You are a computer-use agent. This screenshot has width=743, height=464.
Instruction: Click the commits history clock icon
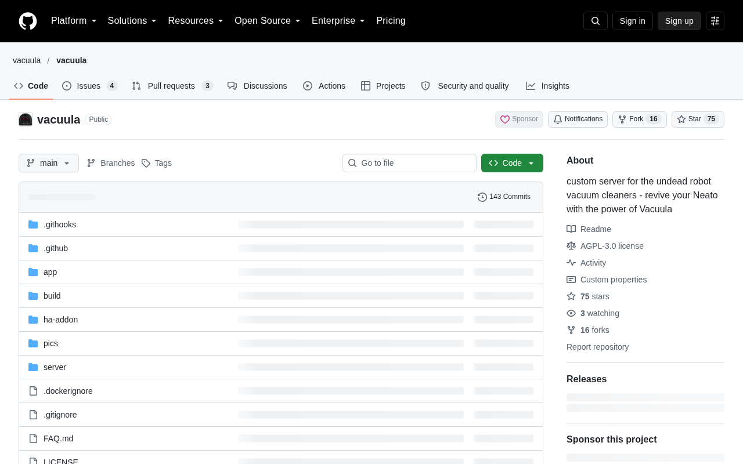click(482, 197)
